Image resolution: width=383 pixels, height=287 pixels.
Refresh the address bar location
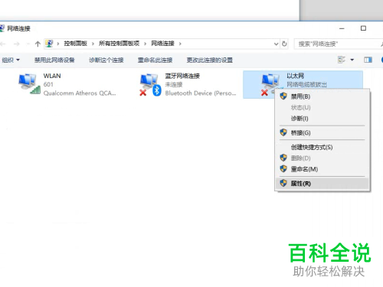click(x=284, y=44)
